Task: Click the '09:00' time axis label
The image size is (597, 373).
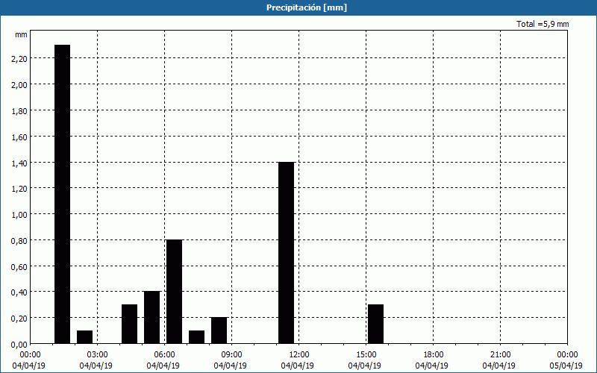Action: pyautogui.click(x=231, y=355)
